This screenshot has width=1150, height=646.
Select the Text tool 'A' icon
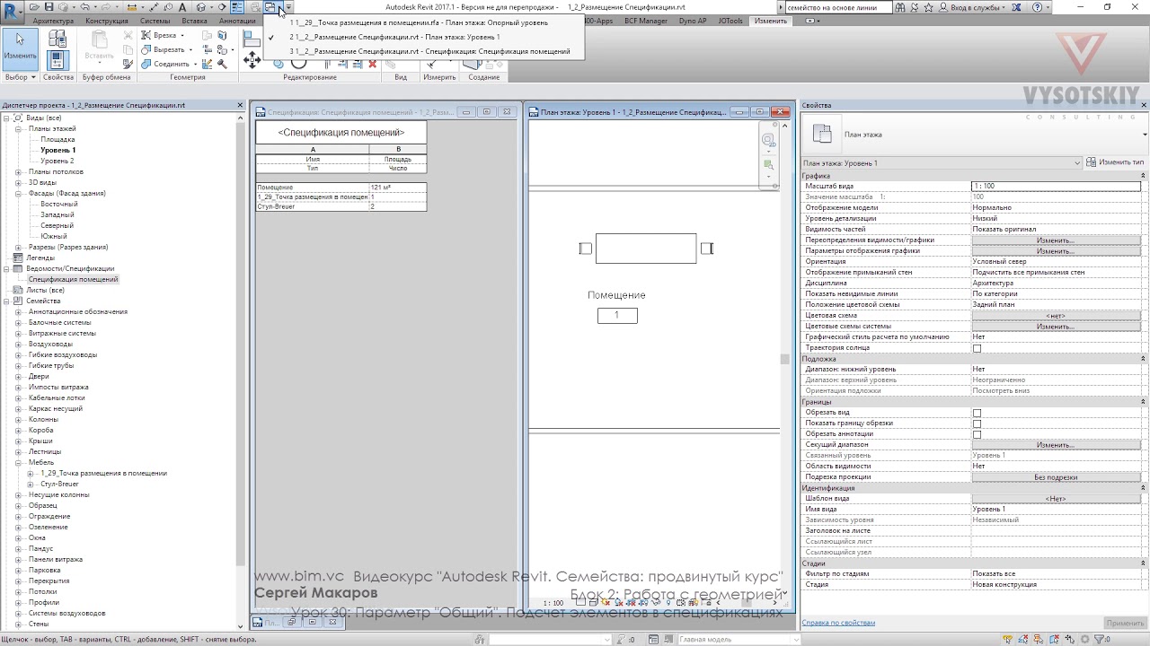tap(182, 7)
